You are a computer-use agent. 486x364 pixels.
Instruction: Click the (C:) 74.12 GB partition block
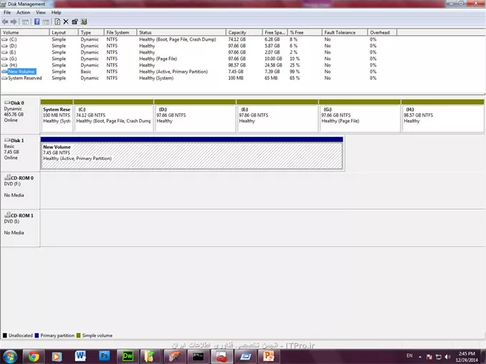click(113, 116)
